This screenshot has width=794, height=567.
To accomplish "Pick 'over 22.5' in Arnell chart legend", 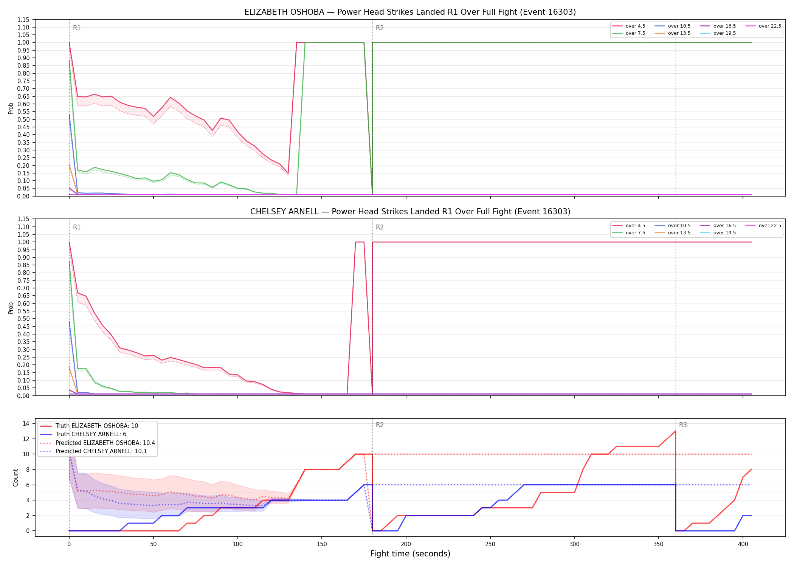I will coord(763,226).
